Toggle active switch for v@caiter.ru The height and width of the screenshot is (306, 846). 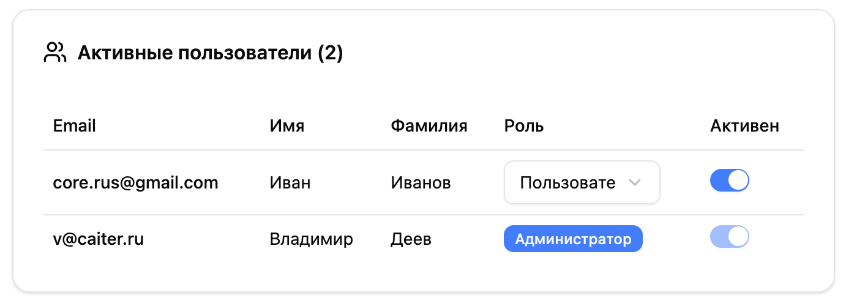coord(729,237)
